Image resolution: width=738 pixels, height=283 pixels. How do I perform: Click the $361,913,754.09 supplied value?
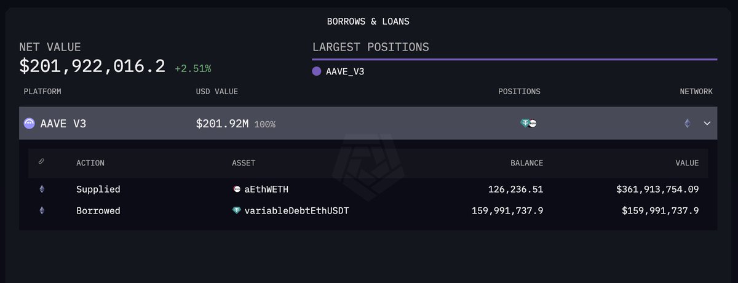coord(657,189)
